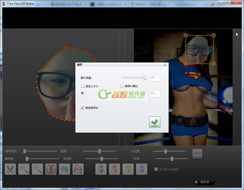Click the pasted face on the right photo

coord(199,50)
